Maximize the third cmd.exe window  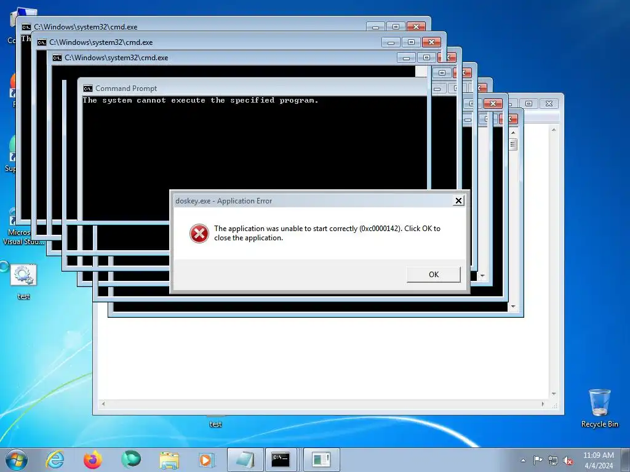point(427,58)
